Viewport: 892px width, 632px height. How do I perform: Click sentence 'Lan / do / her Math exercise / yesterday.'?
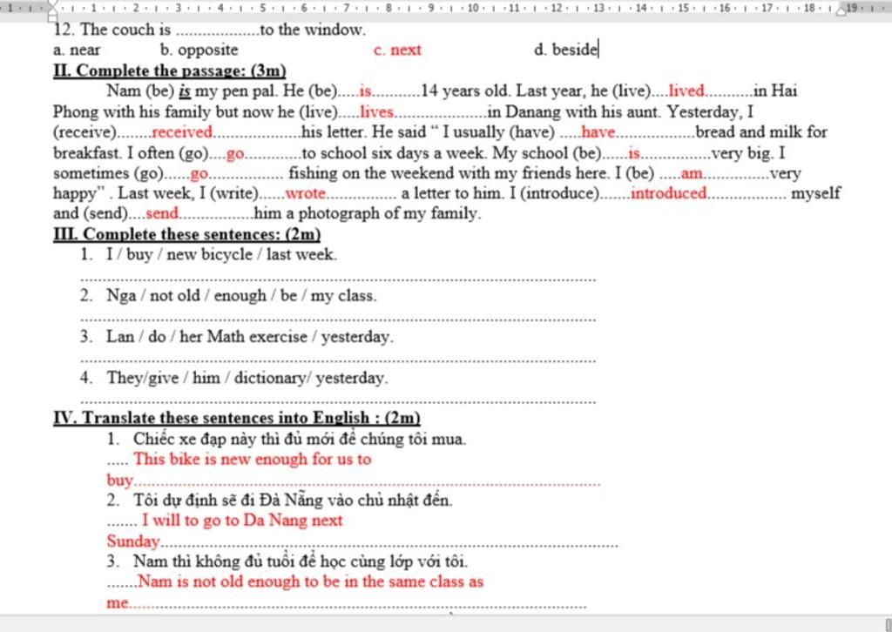coord(249,337)
